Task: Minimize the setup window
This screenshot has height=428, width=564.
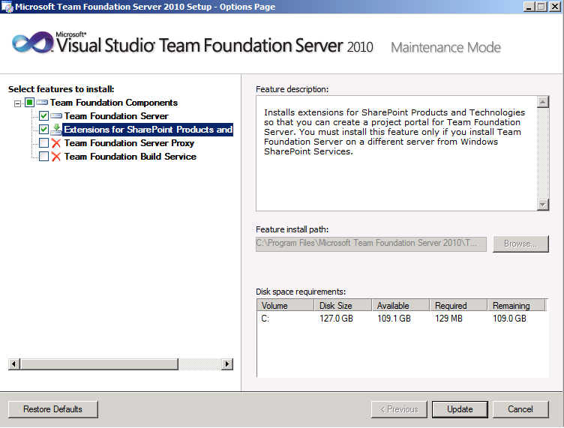Action: click(529, 7)
